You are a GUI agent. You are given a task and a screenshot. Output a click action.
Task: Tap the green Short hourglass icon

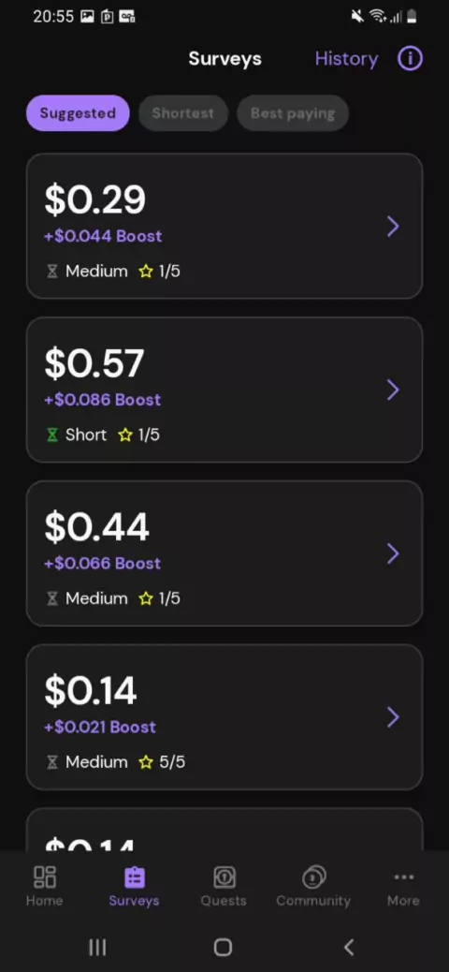52,434
